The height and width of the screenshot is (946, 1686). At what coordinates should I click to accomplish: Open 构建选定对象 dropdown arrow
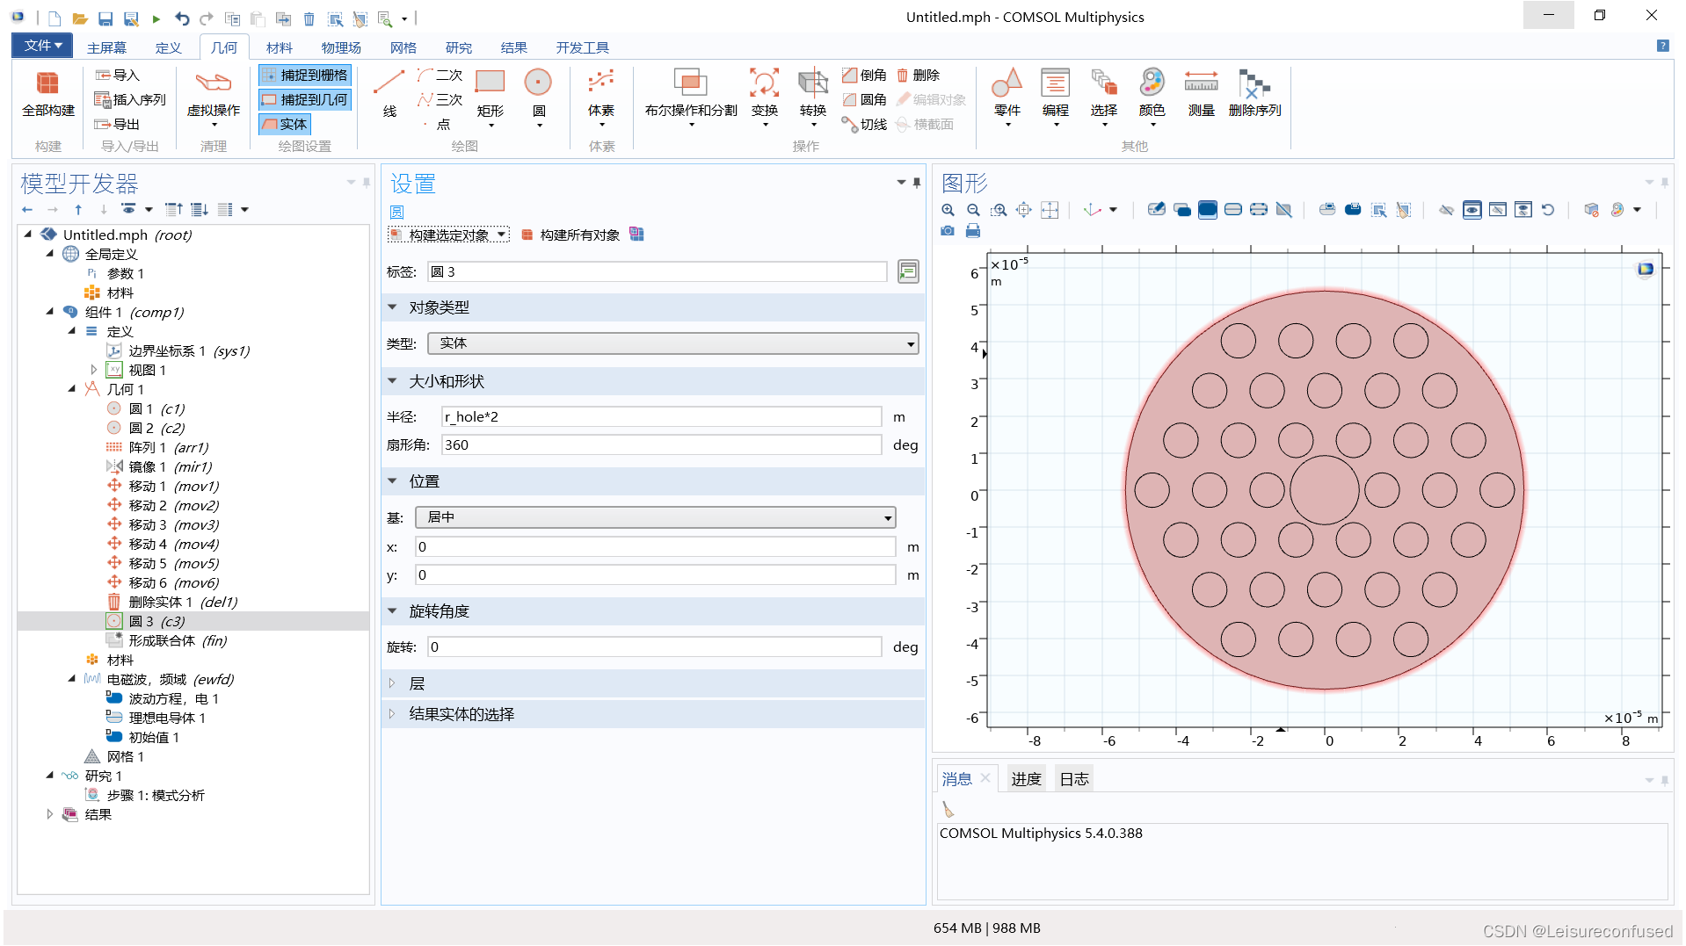tap(502, 235)
